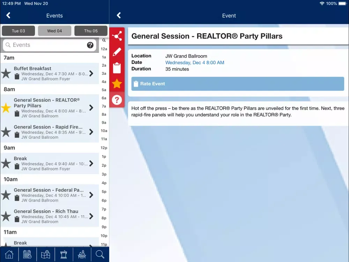Jump to 3p in time index
This screenshot has height=262, width=349.
click(104, 174)
